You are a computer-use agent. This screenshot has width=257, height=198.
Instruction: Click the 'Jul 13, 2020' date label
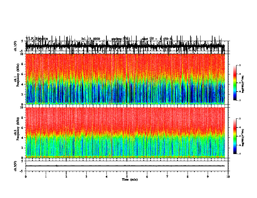(91, 39)
